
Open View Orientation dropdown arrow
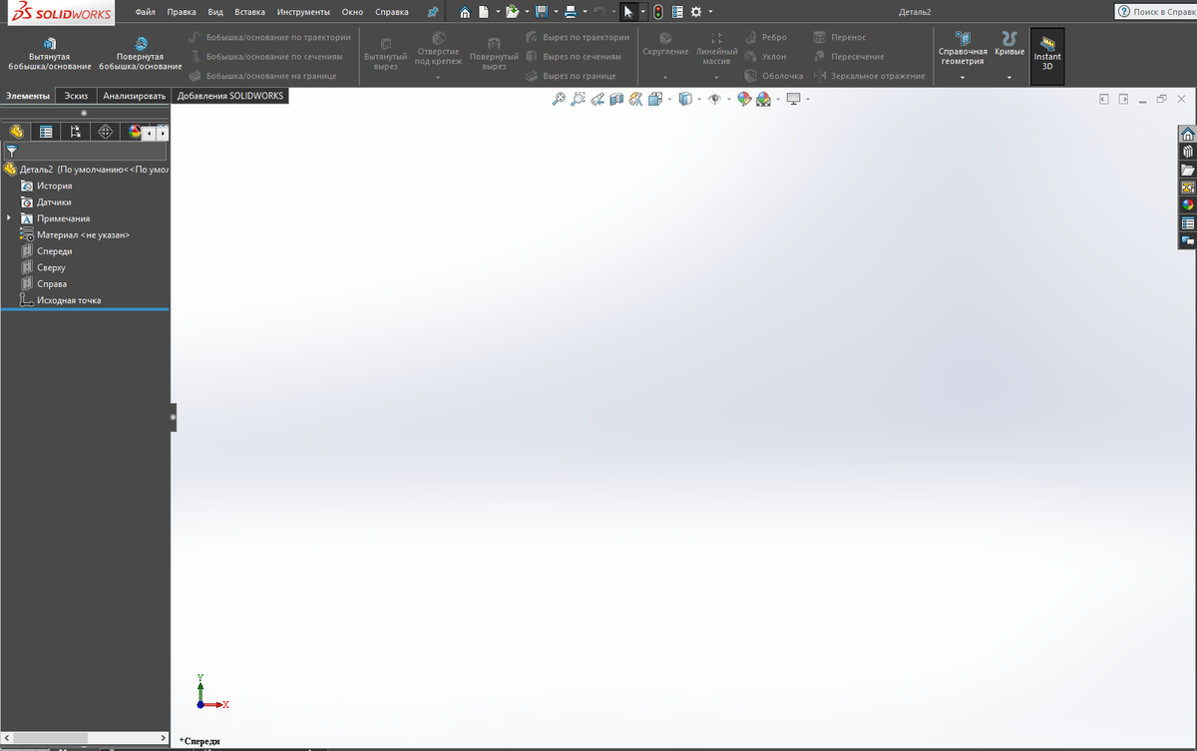668,99
